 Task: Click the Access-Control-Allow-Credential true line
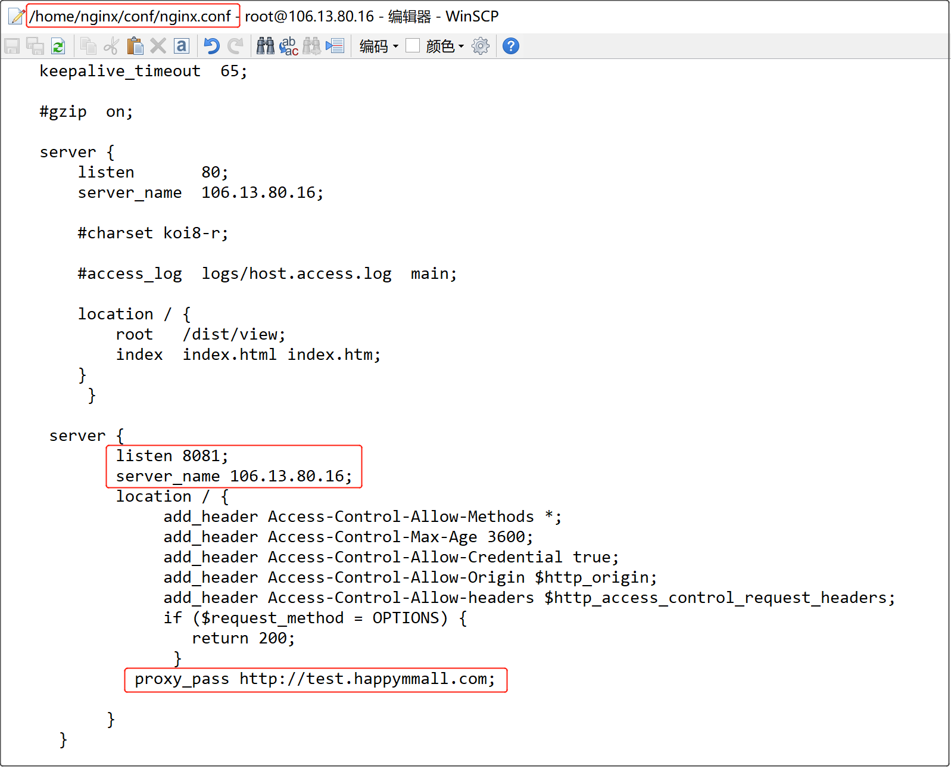point(391,557)
